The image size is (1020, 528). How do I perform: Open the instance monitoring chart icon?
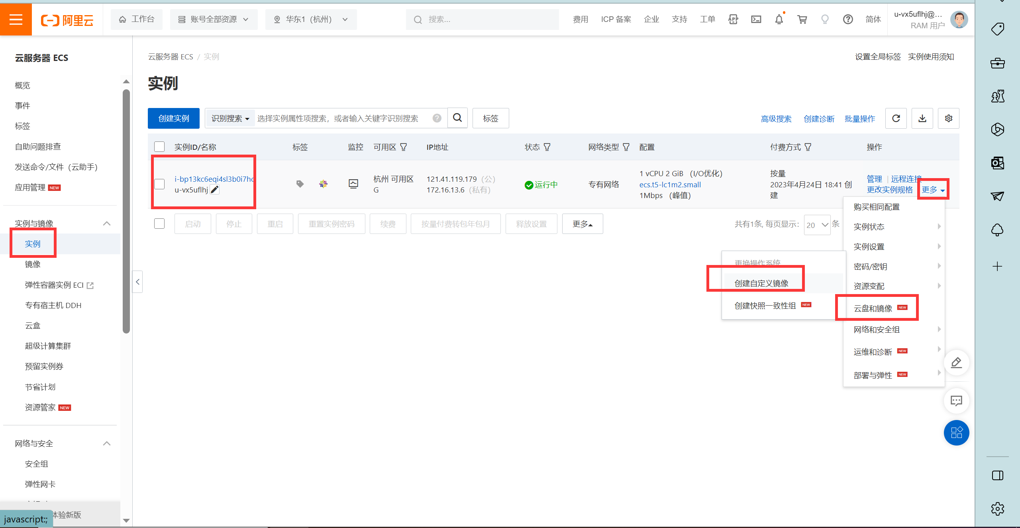pos(353,184)
